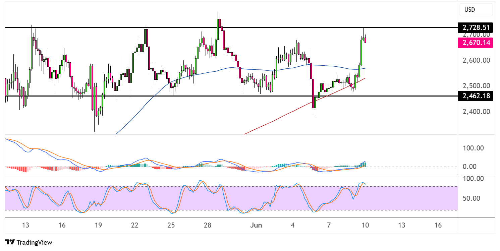The image size is (500, 251).
Task: Click the upper horizontal resistance line
Action: click(x=231, y=27)
